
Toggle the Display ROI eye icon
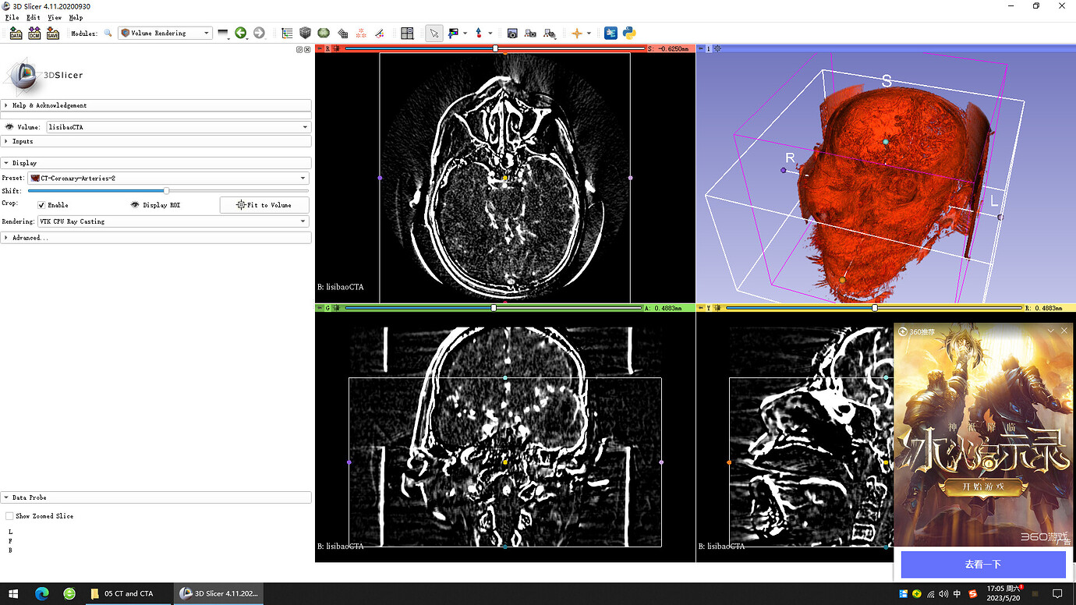click(135, 205)
